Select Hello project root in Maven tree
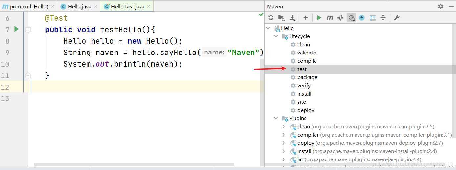 pyautogui.click(x=287, y=28)
